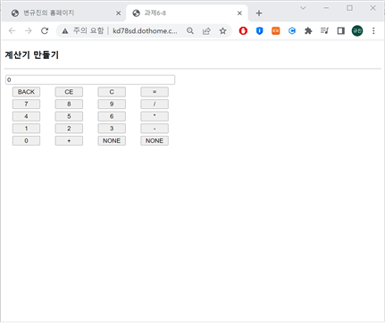Share this page from the address bar
Image resolution: width=385 pixels, height=326 pixels.
[206, 30]
